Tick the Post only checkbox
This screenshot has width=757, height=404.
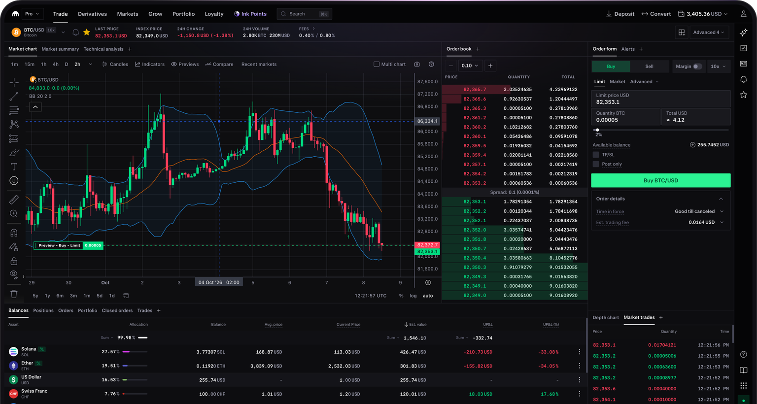point(596,164)
